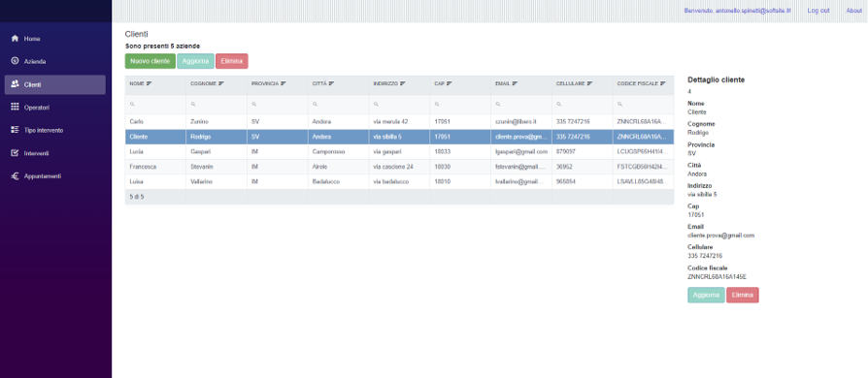Select the row named Lucia
868x378 pixels.
click(x=399, y=151)
